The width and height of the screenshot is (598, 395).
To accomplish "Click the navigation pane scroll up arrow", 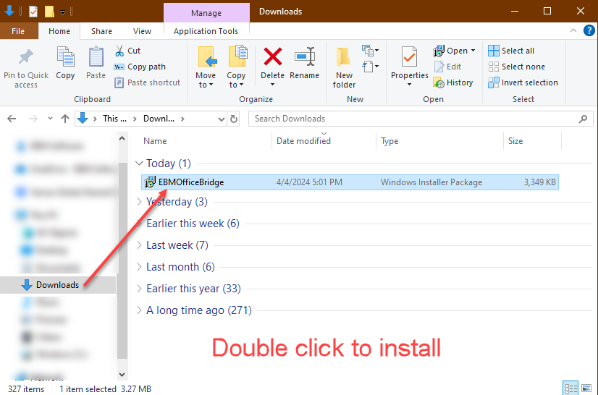I will (x=122, y=139).
